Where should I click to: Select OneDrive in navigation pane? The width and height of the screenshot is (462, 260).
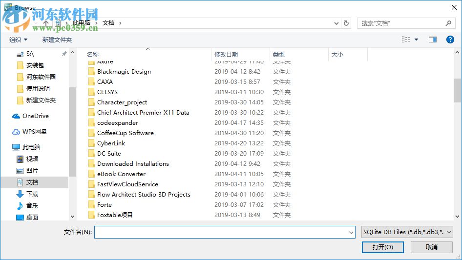coord(36,116)
